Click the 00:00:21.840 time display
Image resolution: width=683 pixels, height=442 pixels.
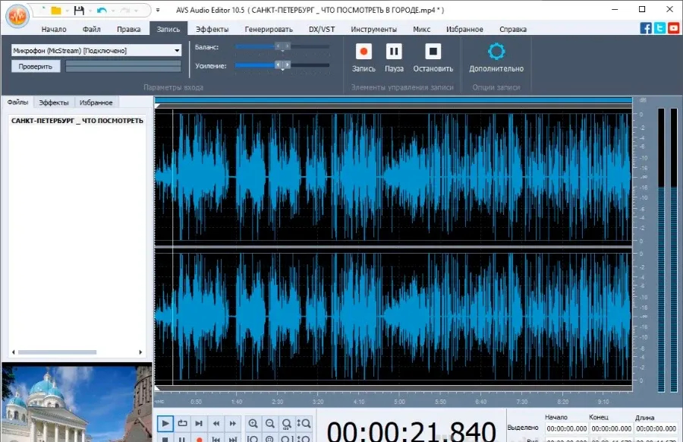point(411,431)
